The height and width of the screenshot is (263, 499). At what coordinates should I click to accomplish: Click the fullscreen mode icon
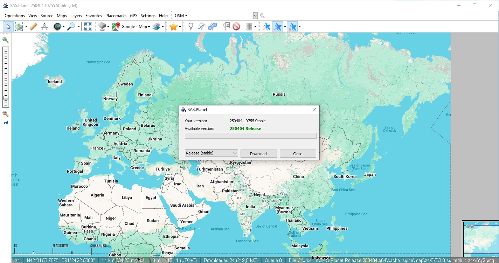(88, 26)
